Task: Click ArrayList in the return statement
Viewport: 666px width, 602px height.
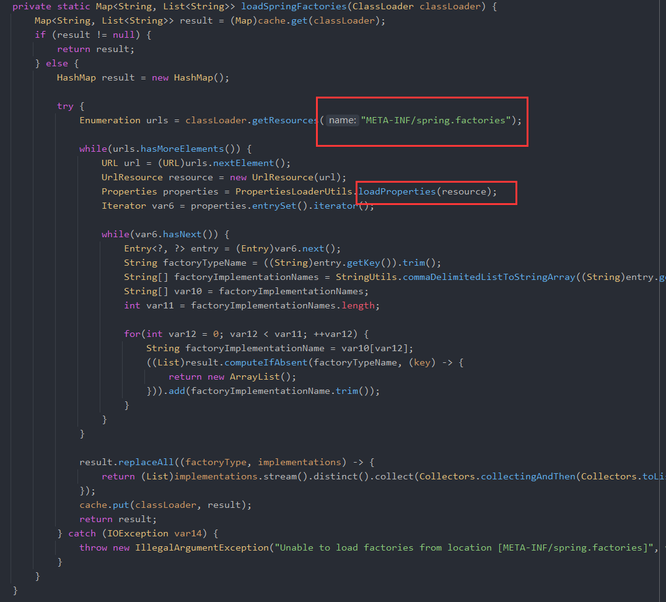Action: click(x=255, y=377)
